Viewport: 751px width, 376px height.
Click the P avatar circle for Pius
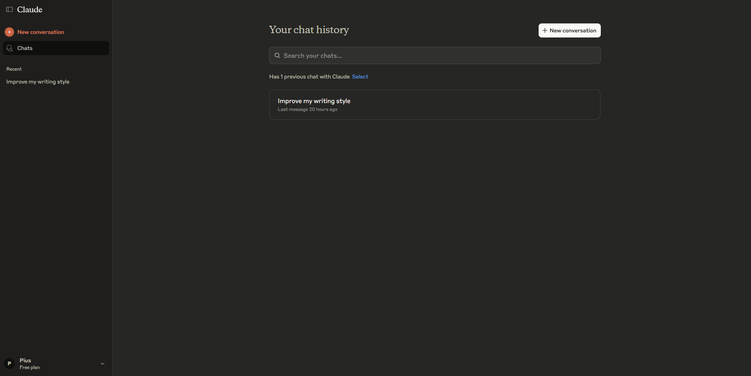coord(9,364)
